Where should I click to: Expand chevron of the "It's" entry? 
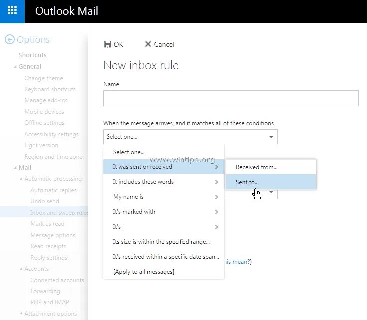pyautogui.click(x=217, y=227)
